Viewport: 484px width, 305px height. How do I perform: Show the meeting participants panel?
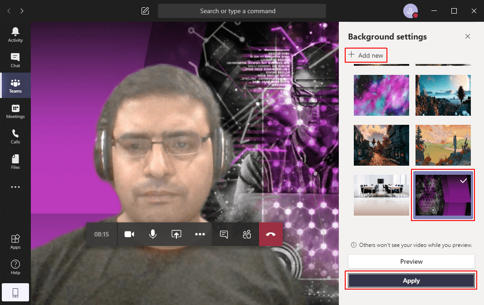click(x=247, y=234)
